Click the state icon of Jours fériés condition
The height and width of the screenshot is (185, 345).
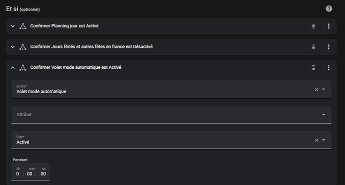tap(22, 47)
